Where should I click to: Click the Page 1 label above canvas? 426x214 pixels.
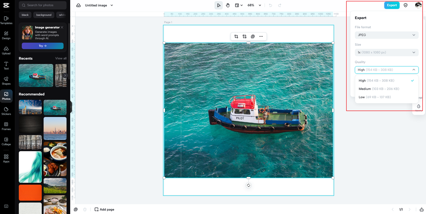click(x=168, y=22)
